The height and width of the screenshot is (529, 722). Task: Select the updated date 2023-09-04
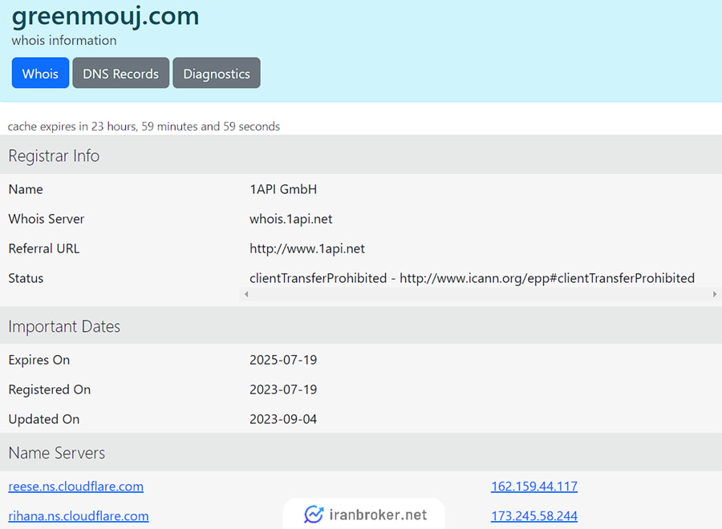(283, 419)
